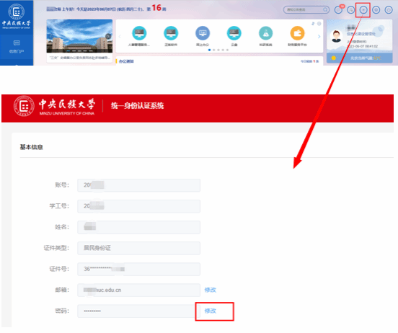Open the 人事管理服务 app icon

coord(139,33)
